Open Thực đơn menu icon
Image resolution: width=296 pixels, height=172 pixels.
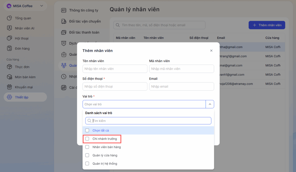click(x=9, y=67)
